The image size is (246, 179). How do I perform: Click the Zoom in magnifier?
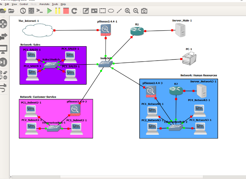[127, 11]
